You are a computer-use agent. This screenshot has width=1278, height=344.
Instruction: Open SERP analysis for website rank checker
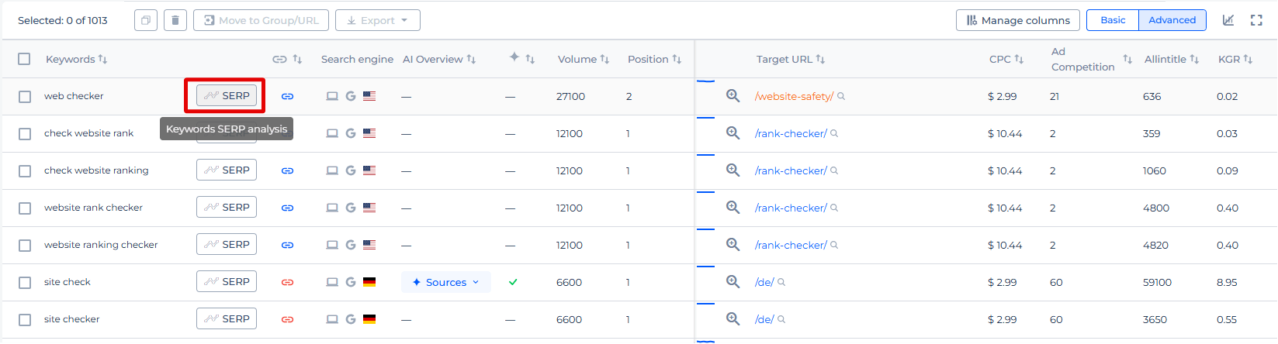(x=227, y=207)
